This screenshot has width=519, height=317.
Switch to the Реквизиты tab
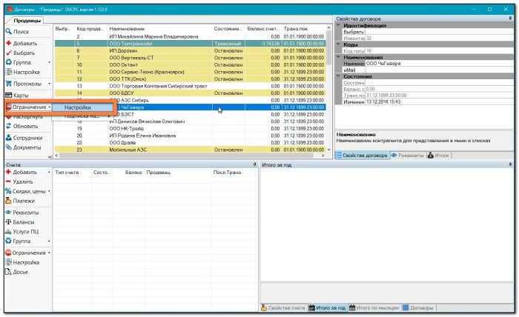pyautogui.click(x=408, y=155)
